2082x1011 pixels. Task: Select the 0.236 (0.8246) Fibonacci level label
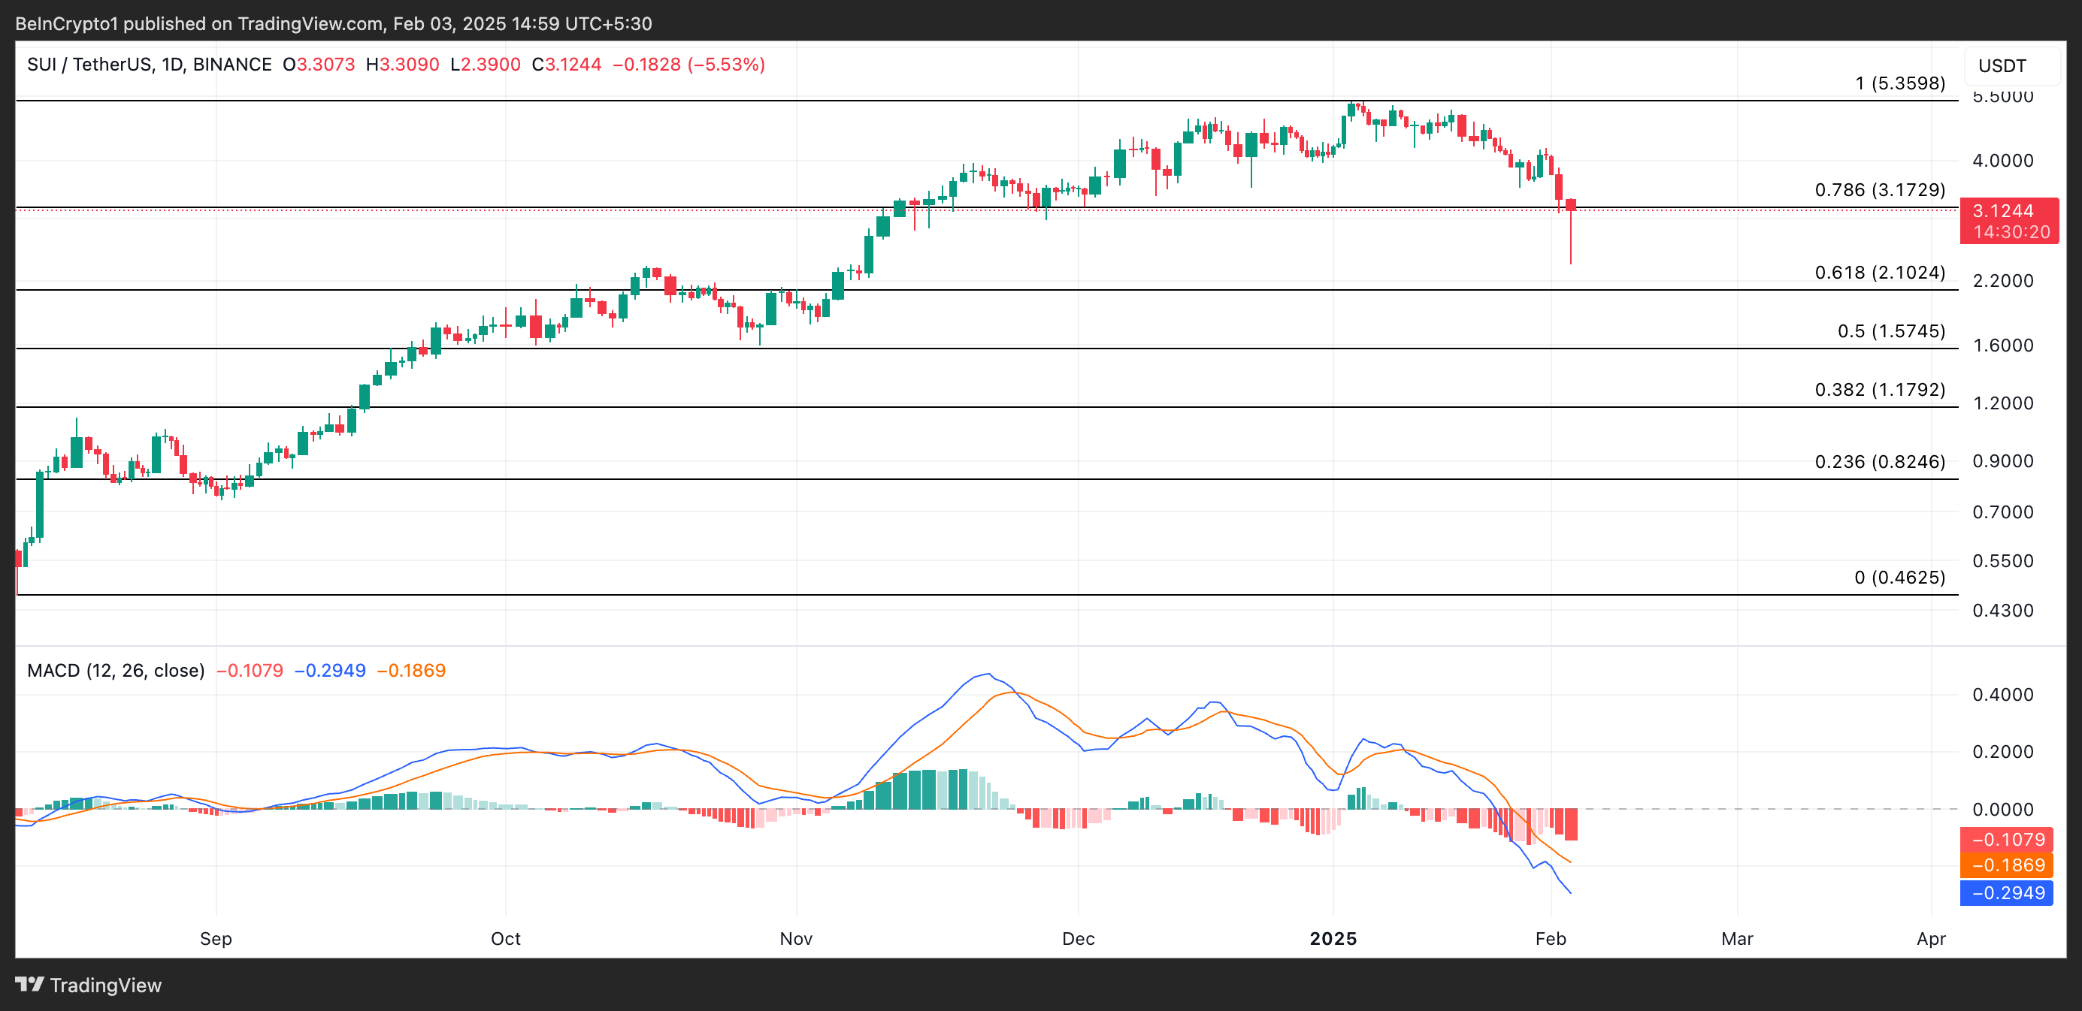(x=1880, y=462)
